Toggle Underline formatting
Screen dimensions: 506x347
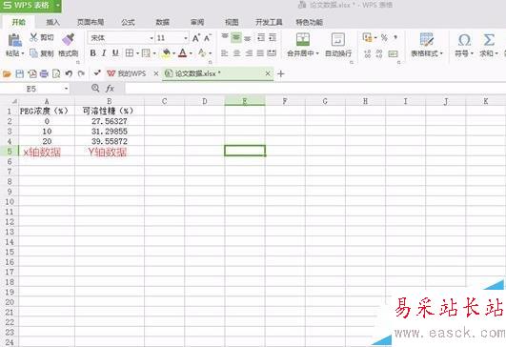pos(115,53)
